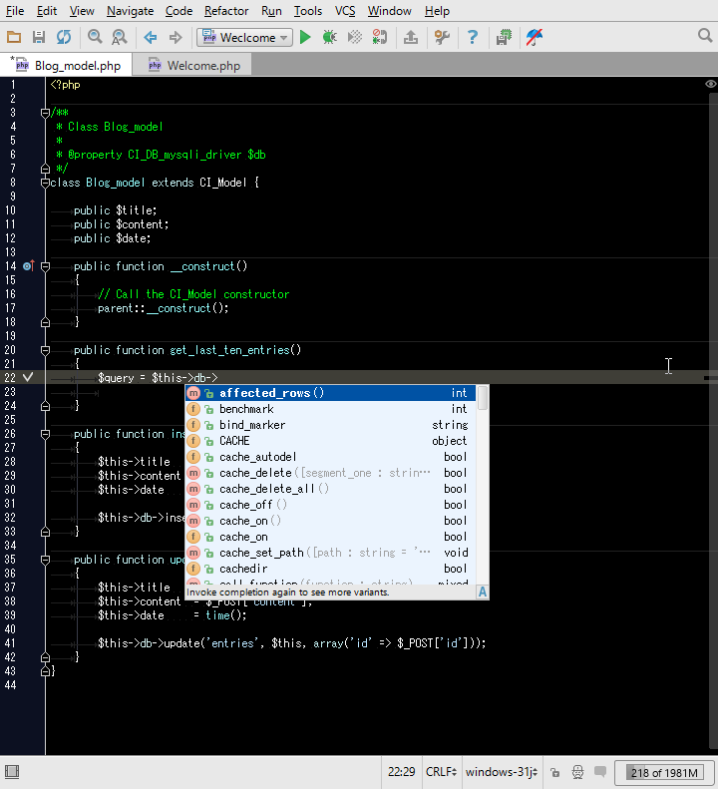Open the Tools menu
The image size is (718, 789).
307,11
